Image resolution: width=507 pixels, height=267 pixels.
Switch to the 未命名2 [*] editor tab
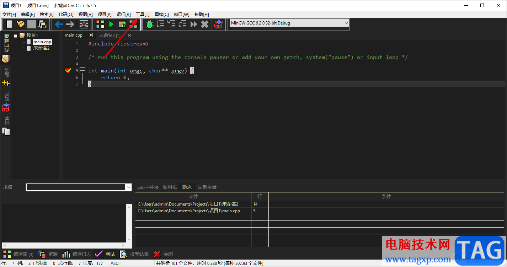pos(110,35)
